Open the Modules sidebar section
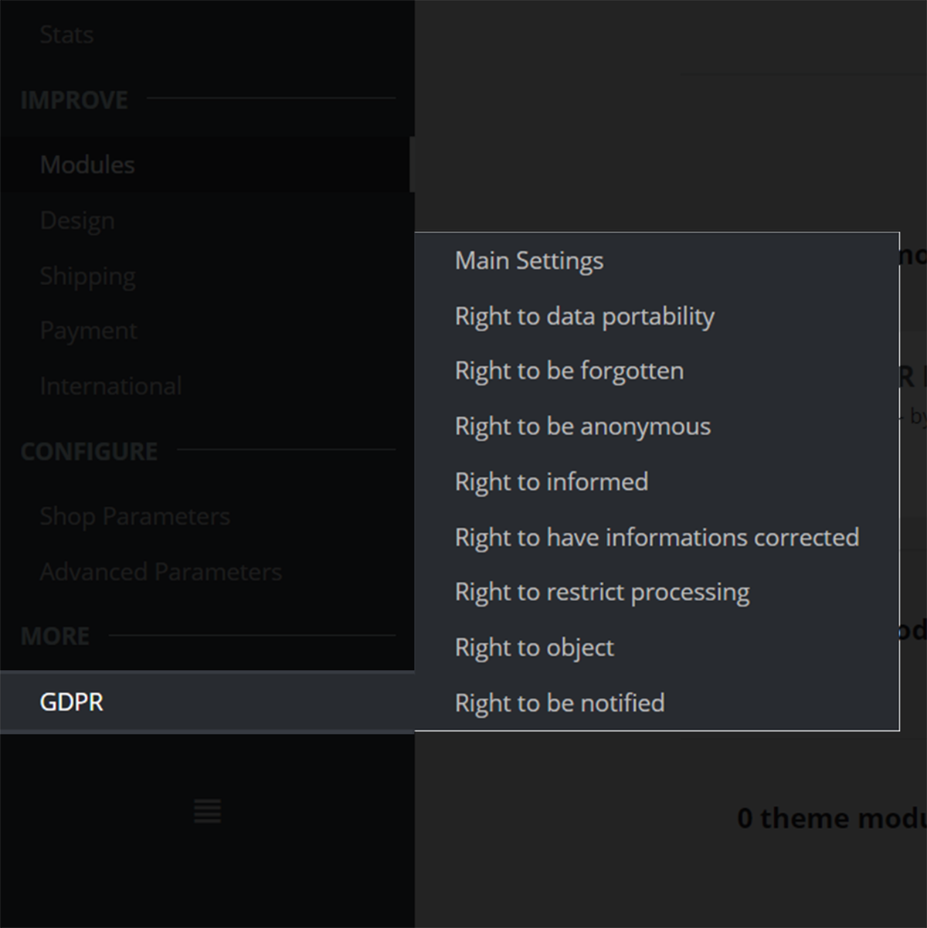 (x=87, y=165)
